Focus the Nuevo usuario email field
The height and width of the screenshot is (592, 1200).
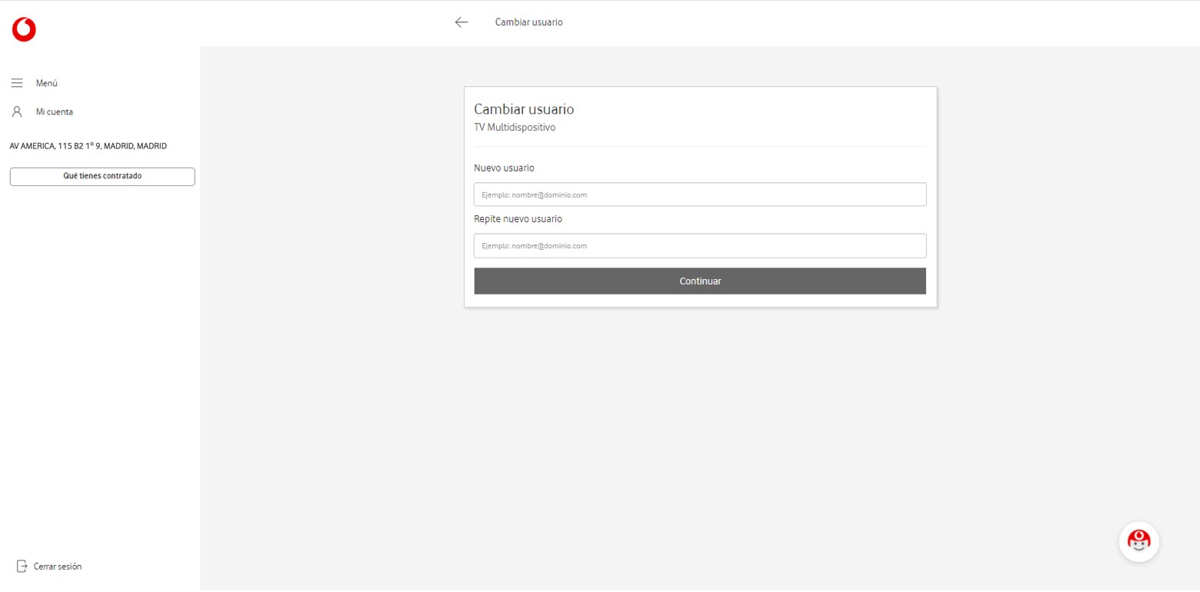coord(699,195)
